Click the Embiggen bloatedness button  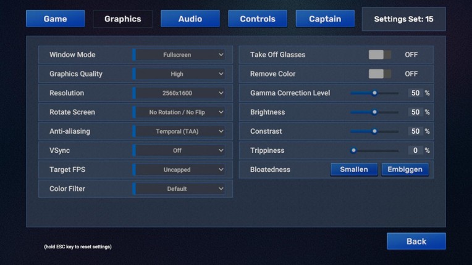pyautogui.click(x=405, y=169)
